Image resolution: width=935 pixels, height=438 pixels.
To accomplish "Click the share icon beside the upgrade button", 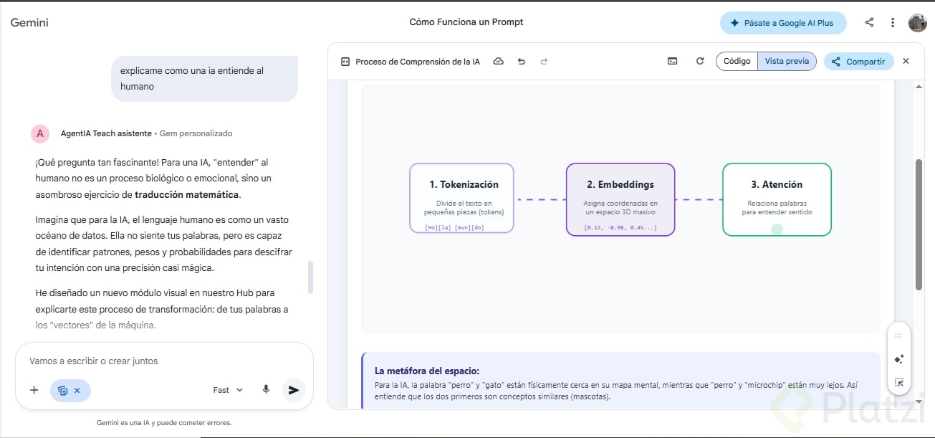I will [x=869, y=23].
